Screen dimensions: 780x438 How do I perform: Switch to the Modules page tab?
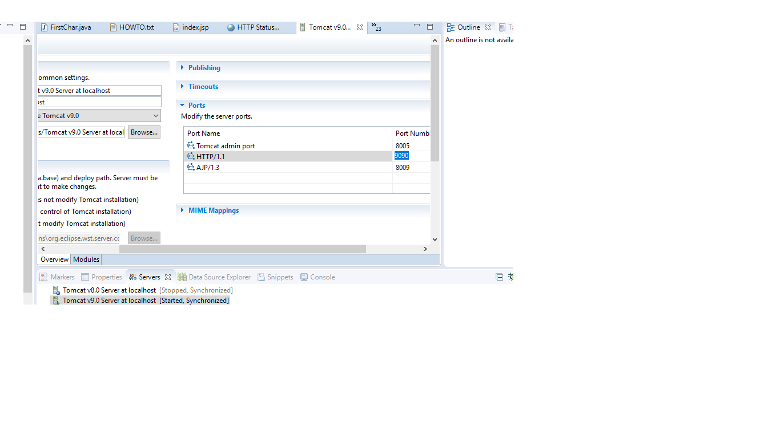[86, 259]
